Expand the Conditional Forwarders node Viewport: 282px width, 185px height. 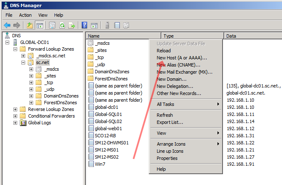(16, 116)
